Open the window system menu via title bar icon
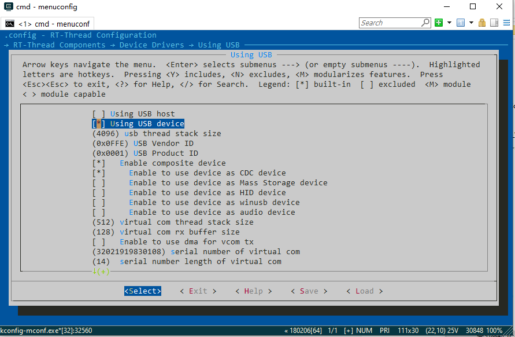Image resolution: width=515 pixels, height=337 pixels. [8, 7]
